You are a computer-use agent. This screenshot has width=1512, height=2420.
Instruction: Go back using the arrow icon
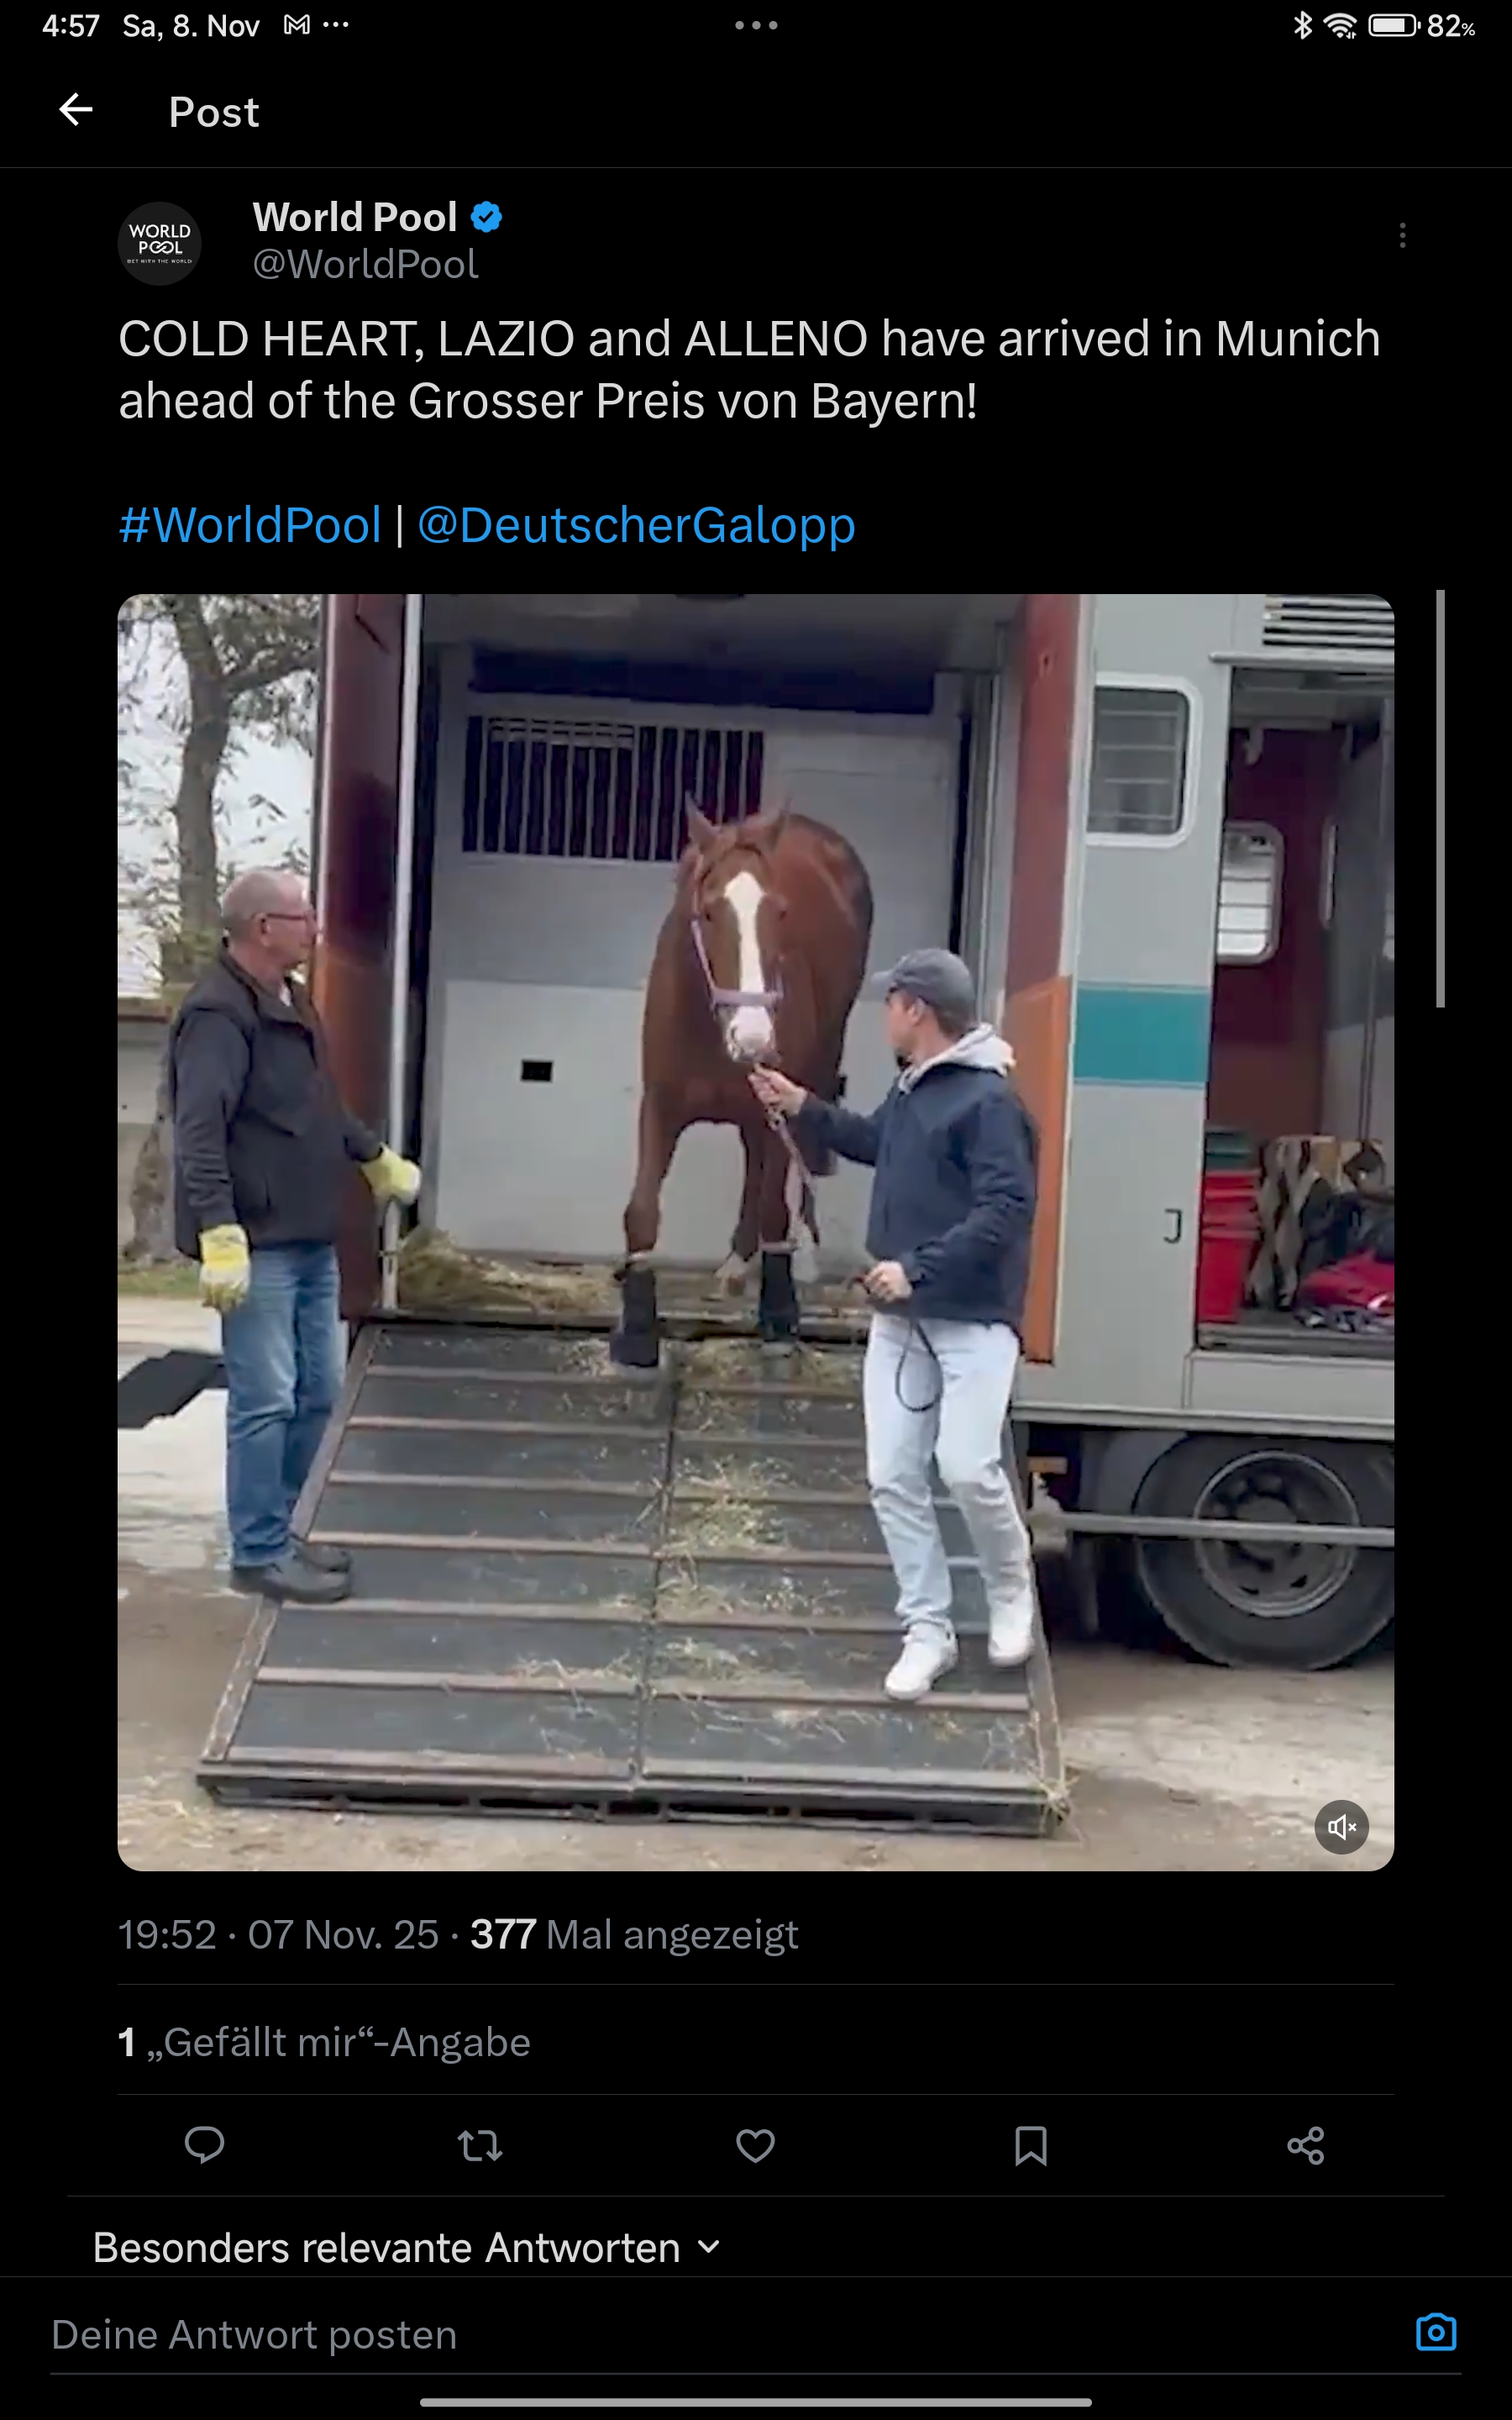[x=76, y=110]
